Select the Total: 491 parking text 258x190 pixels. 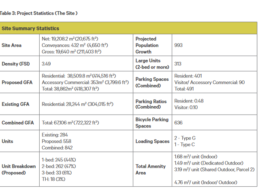point(184,89)
